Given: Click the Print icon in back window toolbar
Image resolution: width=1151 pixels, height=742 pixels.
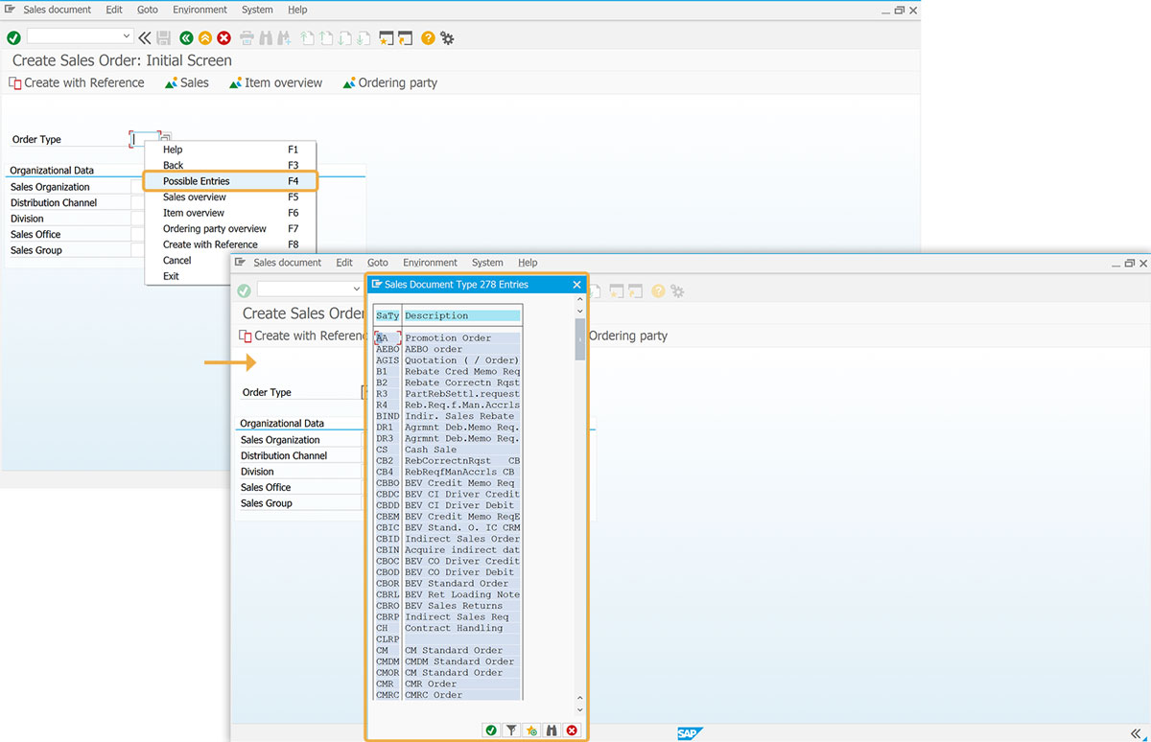Looking at the screenshot, I should click(247, 37).
